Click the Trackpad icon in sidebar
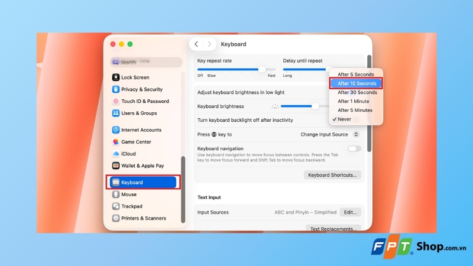 (115, 206)
